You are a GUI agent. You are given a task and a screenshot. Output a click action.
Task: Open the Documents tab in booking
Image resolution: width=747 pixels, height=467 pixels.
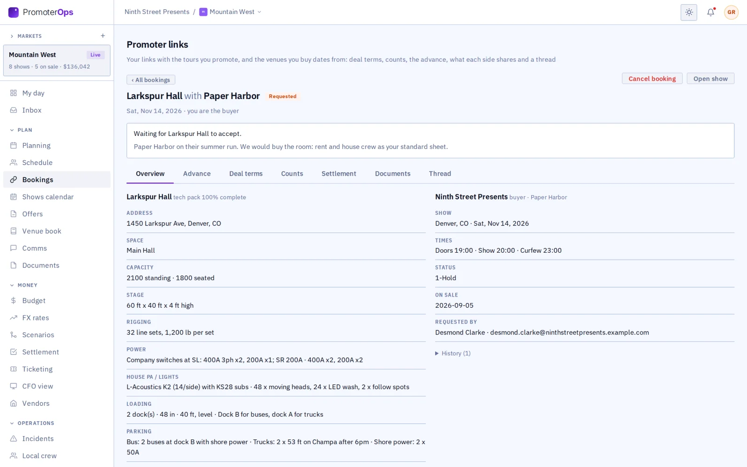coord(393,174)
